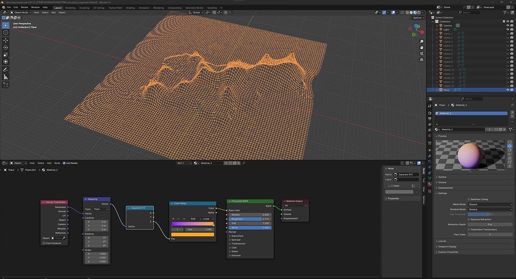Add a material slot with plus button
Screen dimensions: 516x279
tap(512, 112)
